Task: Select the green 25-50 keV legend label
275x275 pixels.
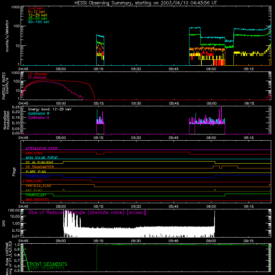Action: pyautogui.click(x=38, y=19)
